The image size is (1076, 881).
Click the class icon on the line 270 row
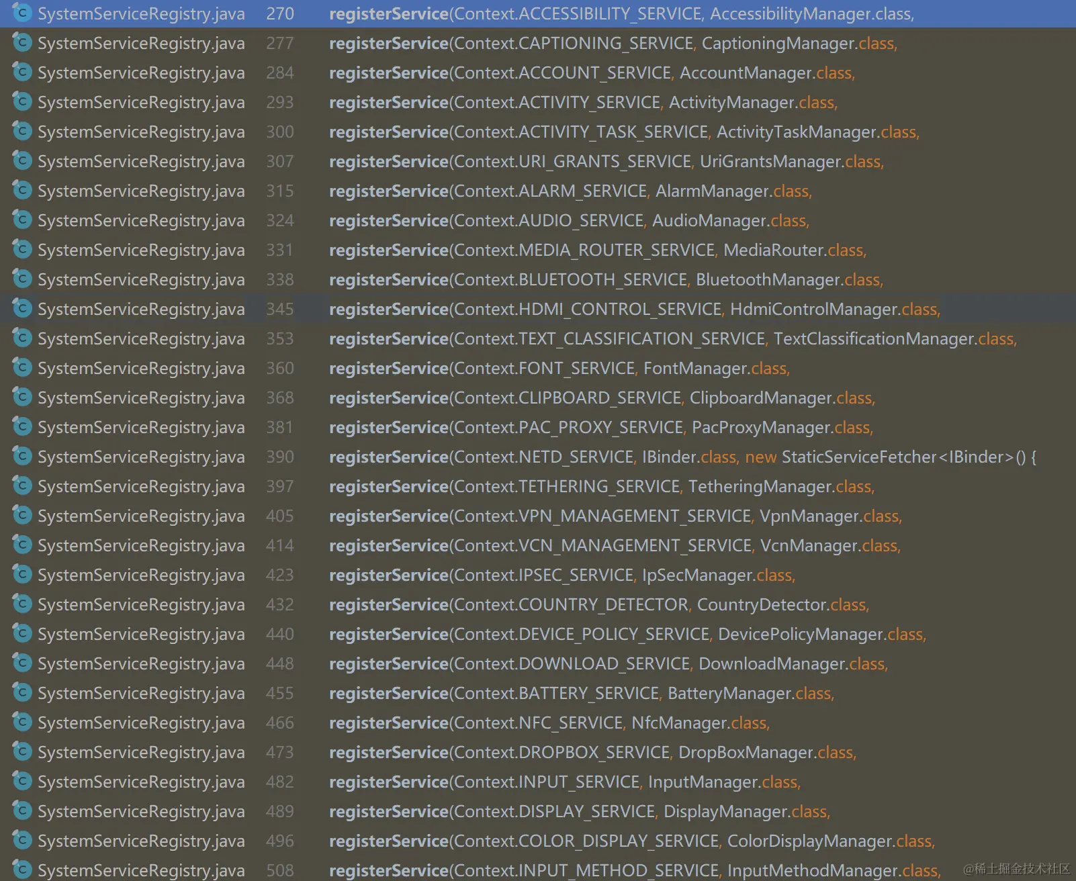(x=22, y=13)
